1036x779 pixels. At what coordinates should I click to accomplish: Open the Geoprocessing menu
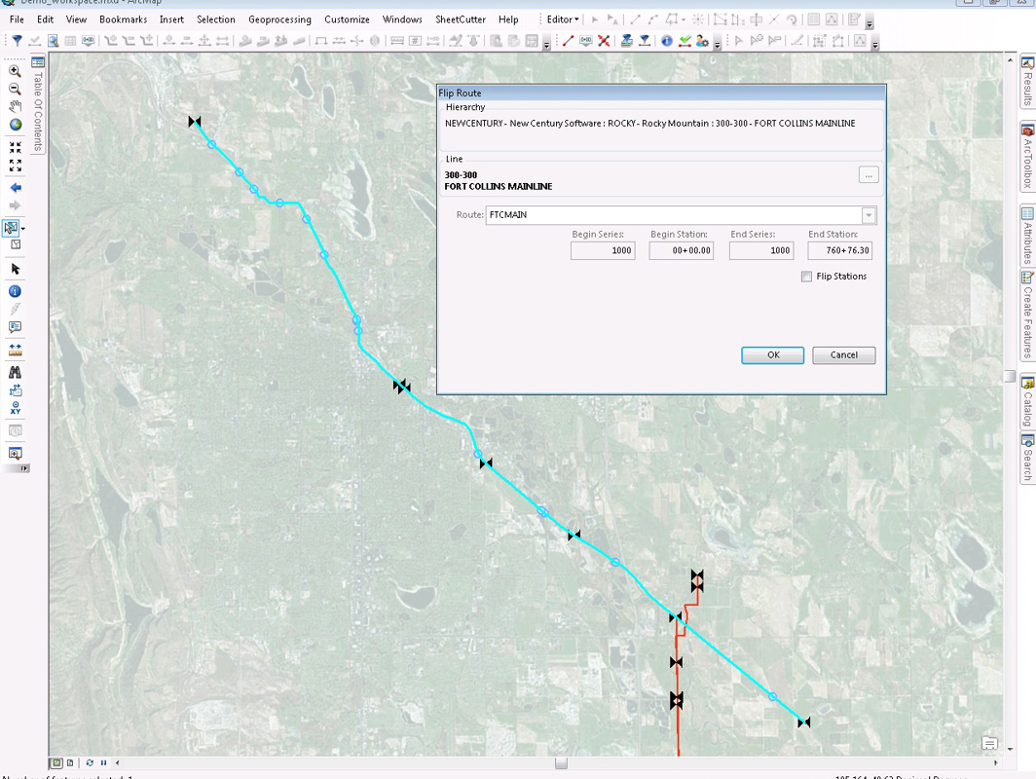point(279,19)
